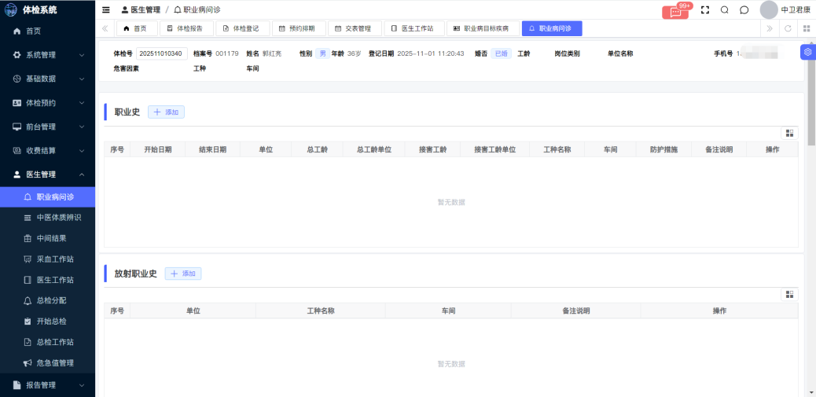Click the 体检号 input field

162,53
